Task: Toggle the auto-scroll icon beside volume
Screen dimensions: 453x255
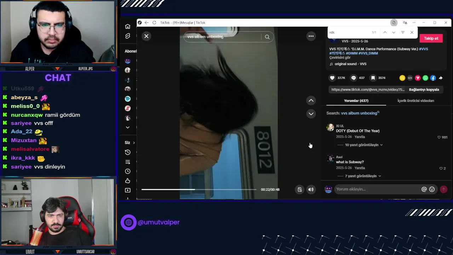Action: [x=300, y=189]
